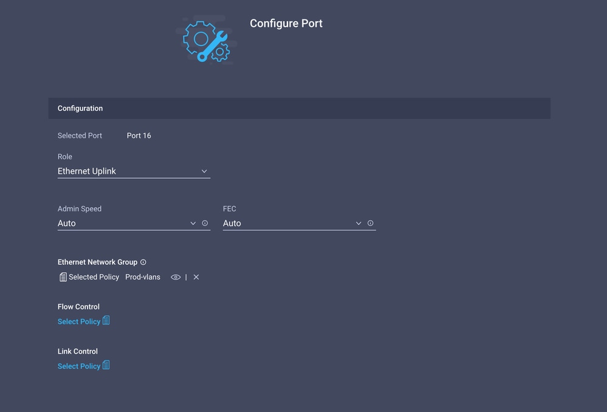This screenshot has height=412, width=607.
Task: Remove the Prod-vlans policy using the X
Action: pyautogui.click(x=196, y=277)
